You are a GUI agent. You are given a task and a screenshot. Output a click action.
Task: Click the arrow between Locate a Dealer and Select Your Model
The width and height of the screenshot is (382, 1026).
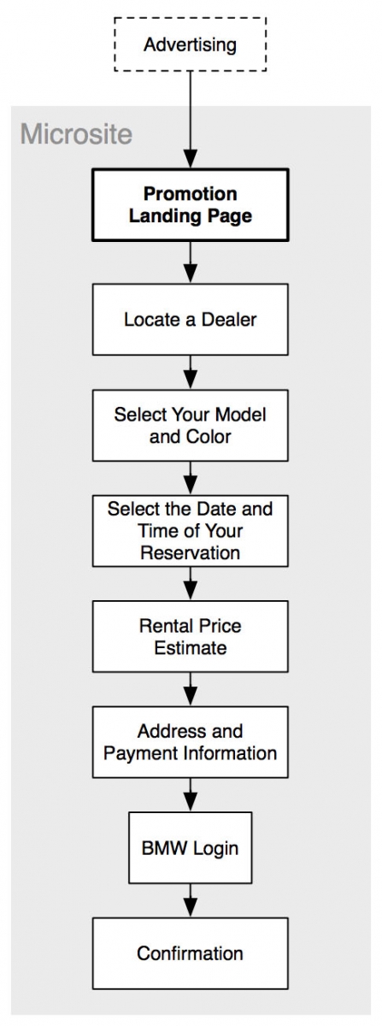coord(190,373)
